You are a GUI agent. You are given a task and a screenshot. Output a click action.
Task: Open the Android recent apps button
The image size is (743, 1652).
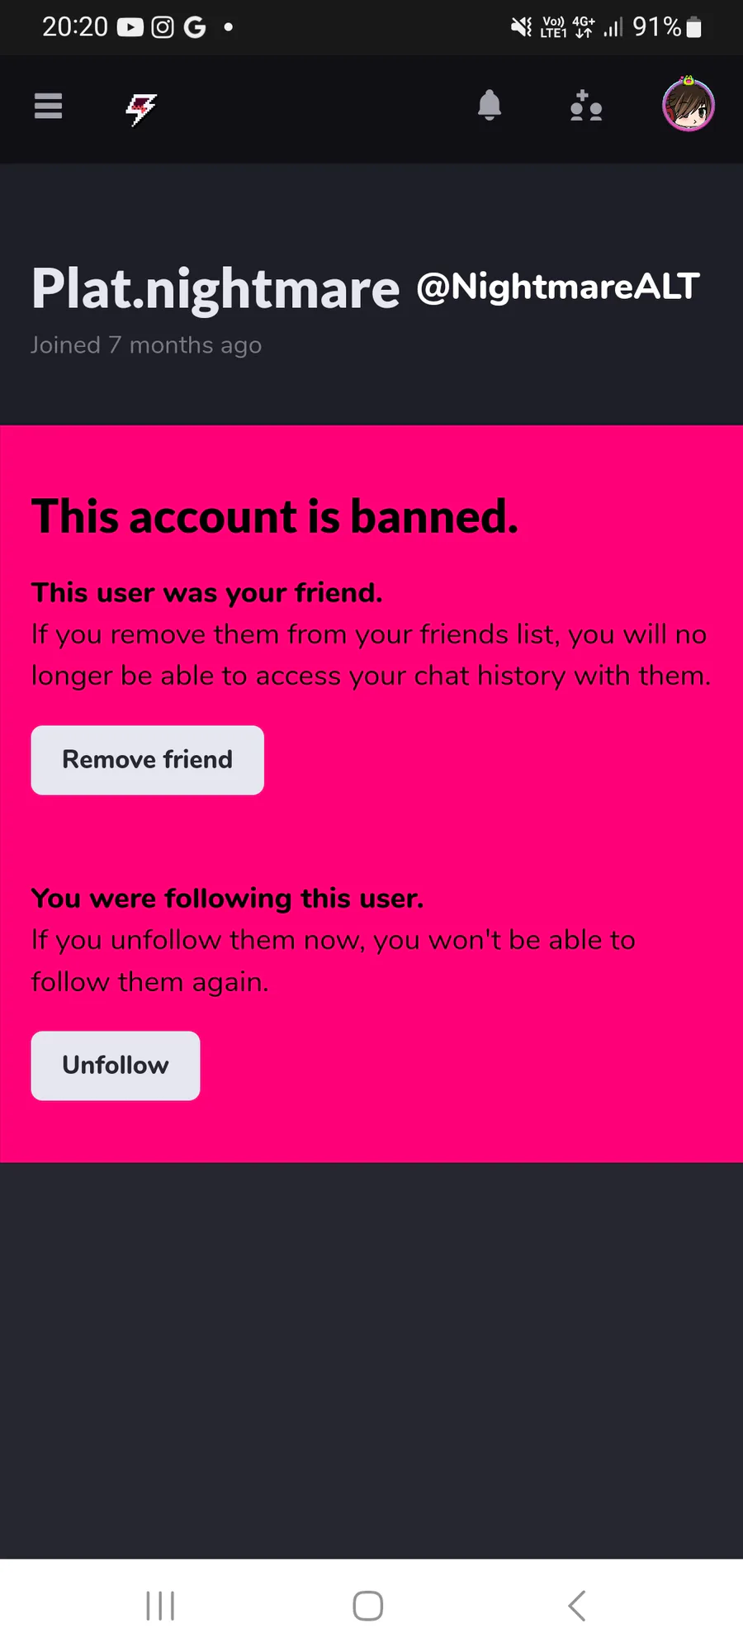160,1606
